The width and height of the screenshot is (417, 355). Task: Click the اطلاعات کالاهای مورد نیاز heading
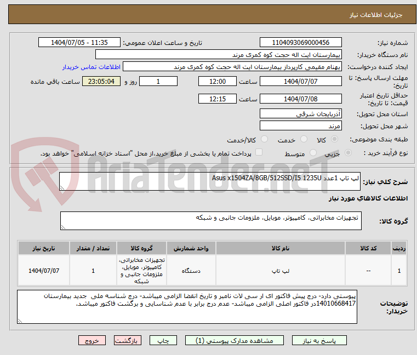(368, 198)
